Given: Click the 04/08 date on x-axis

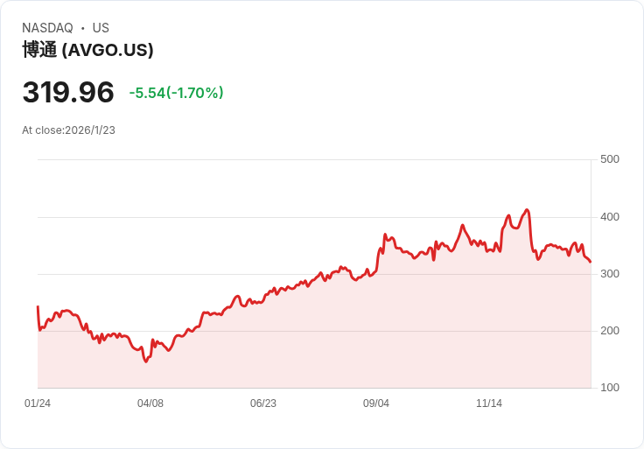Looking at the screenshot, I should click(x=150, y=403).
